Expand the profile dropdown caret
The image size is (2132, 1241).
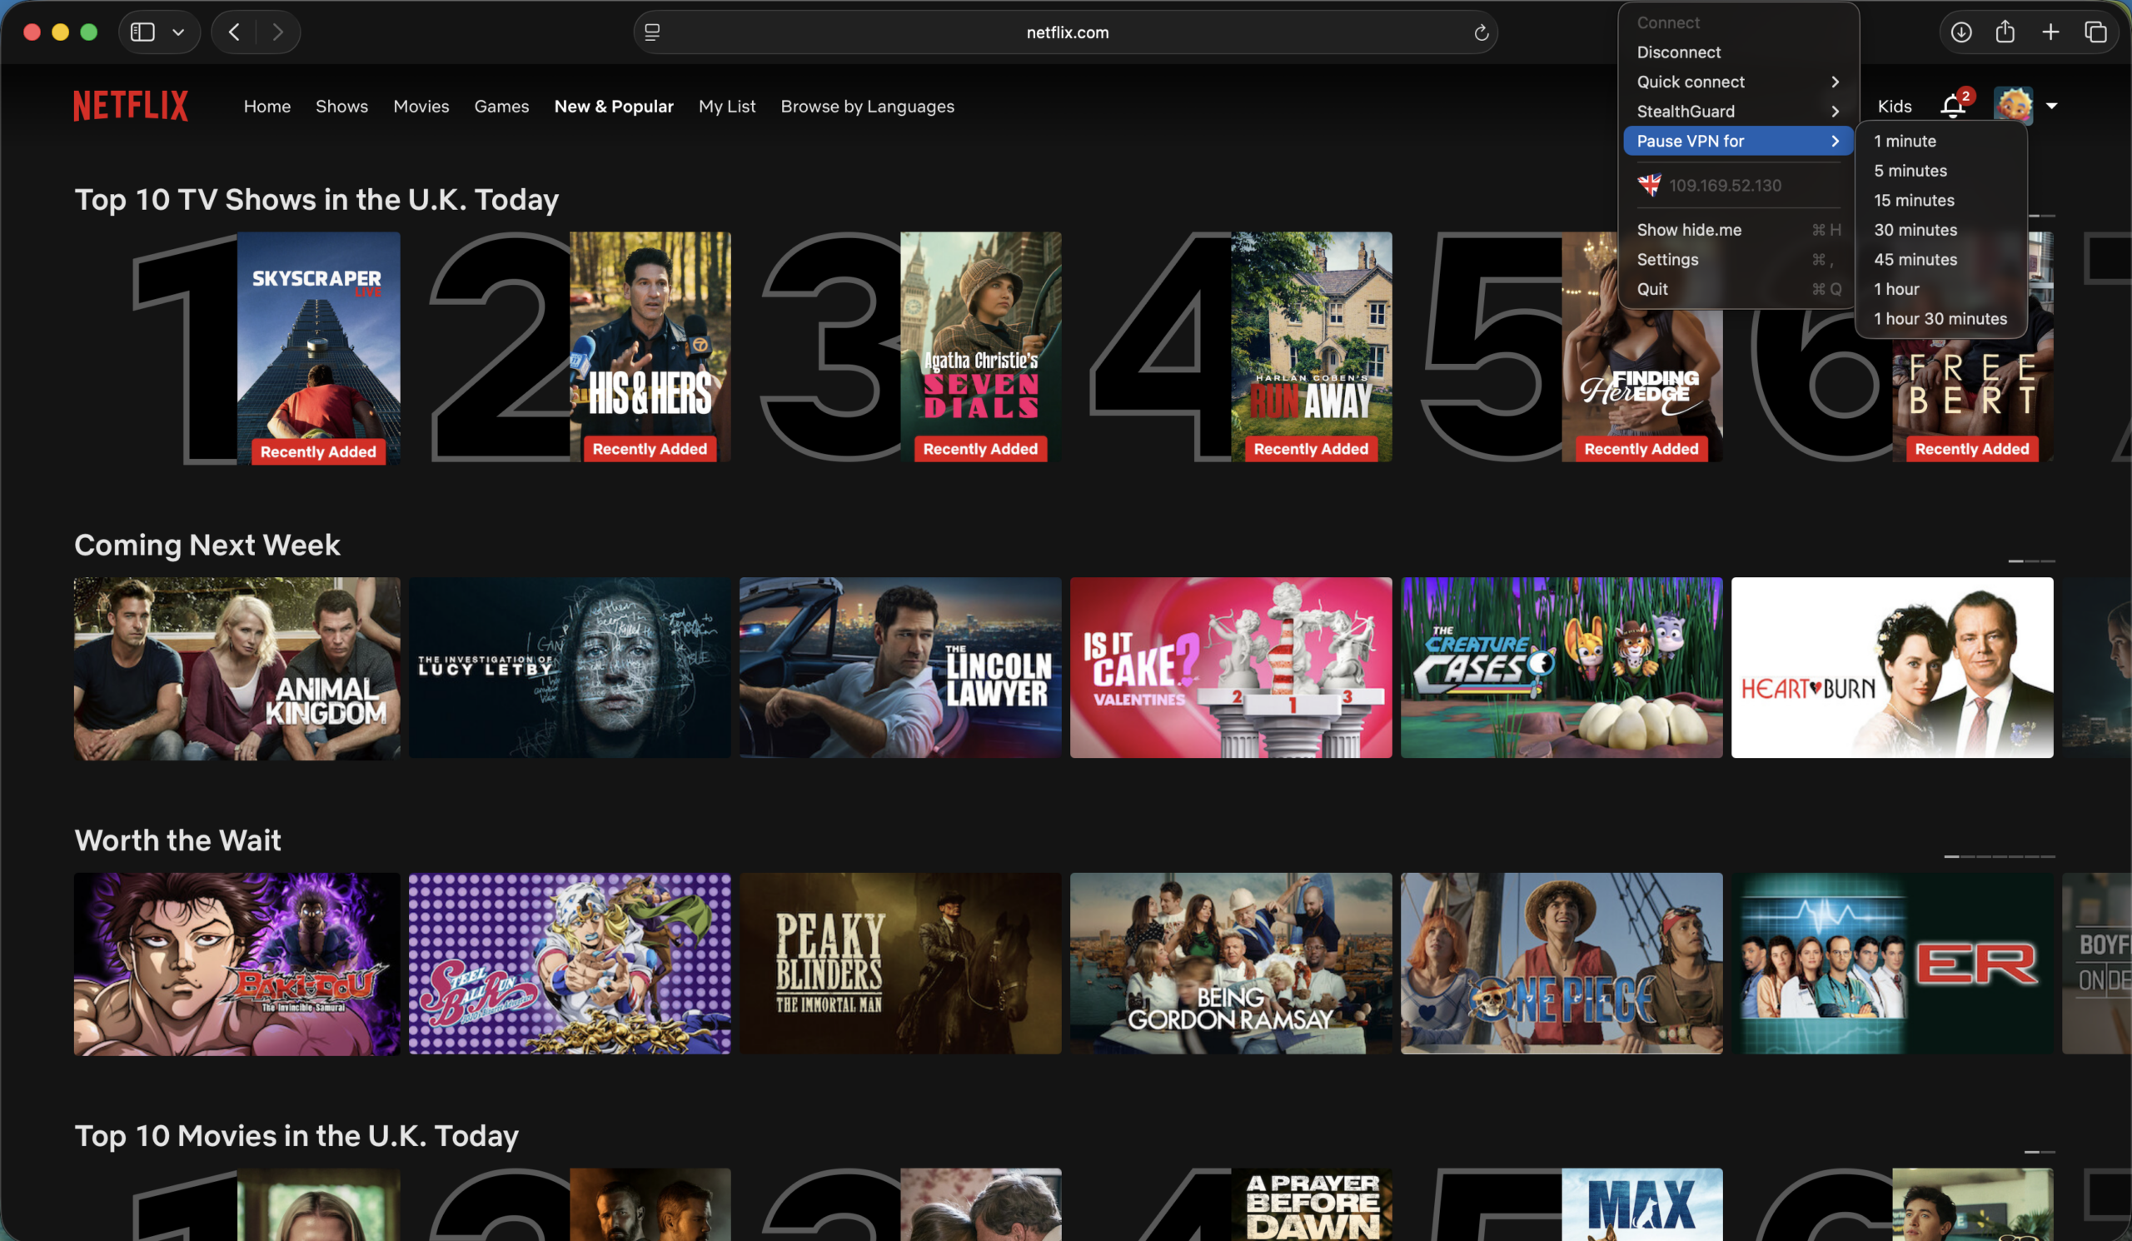point(2051,106)
